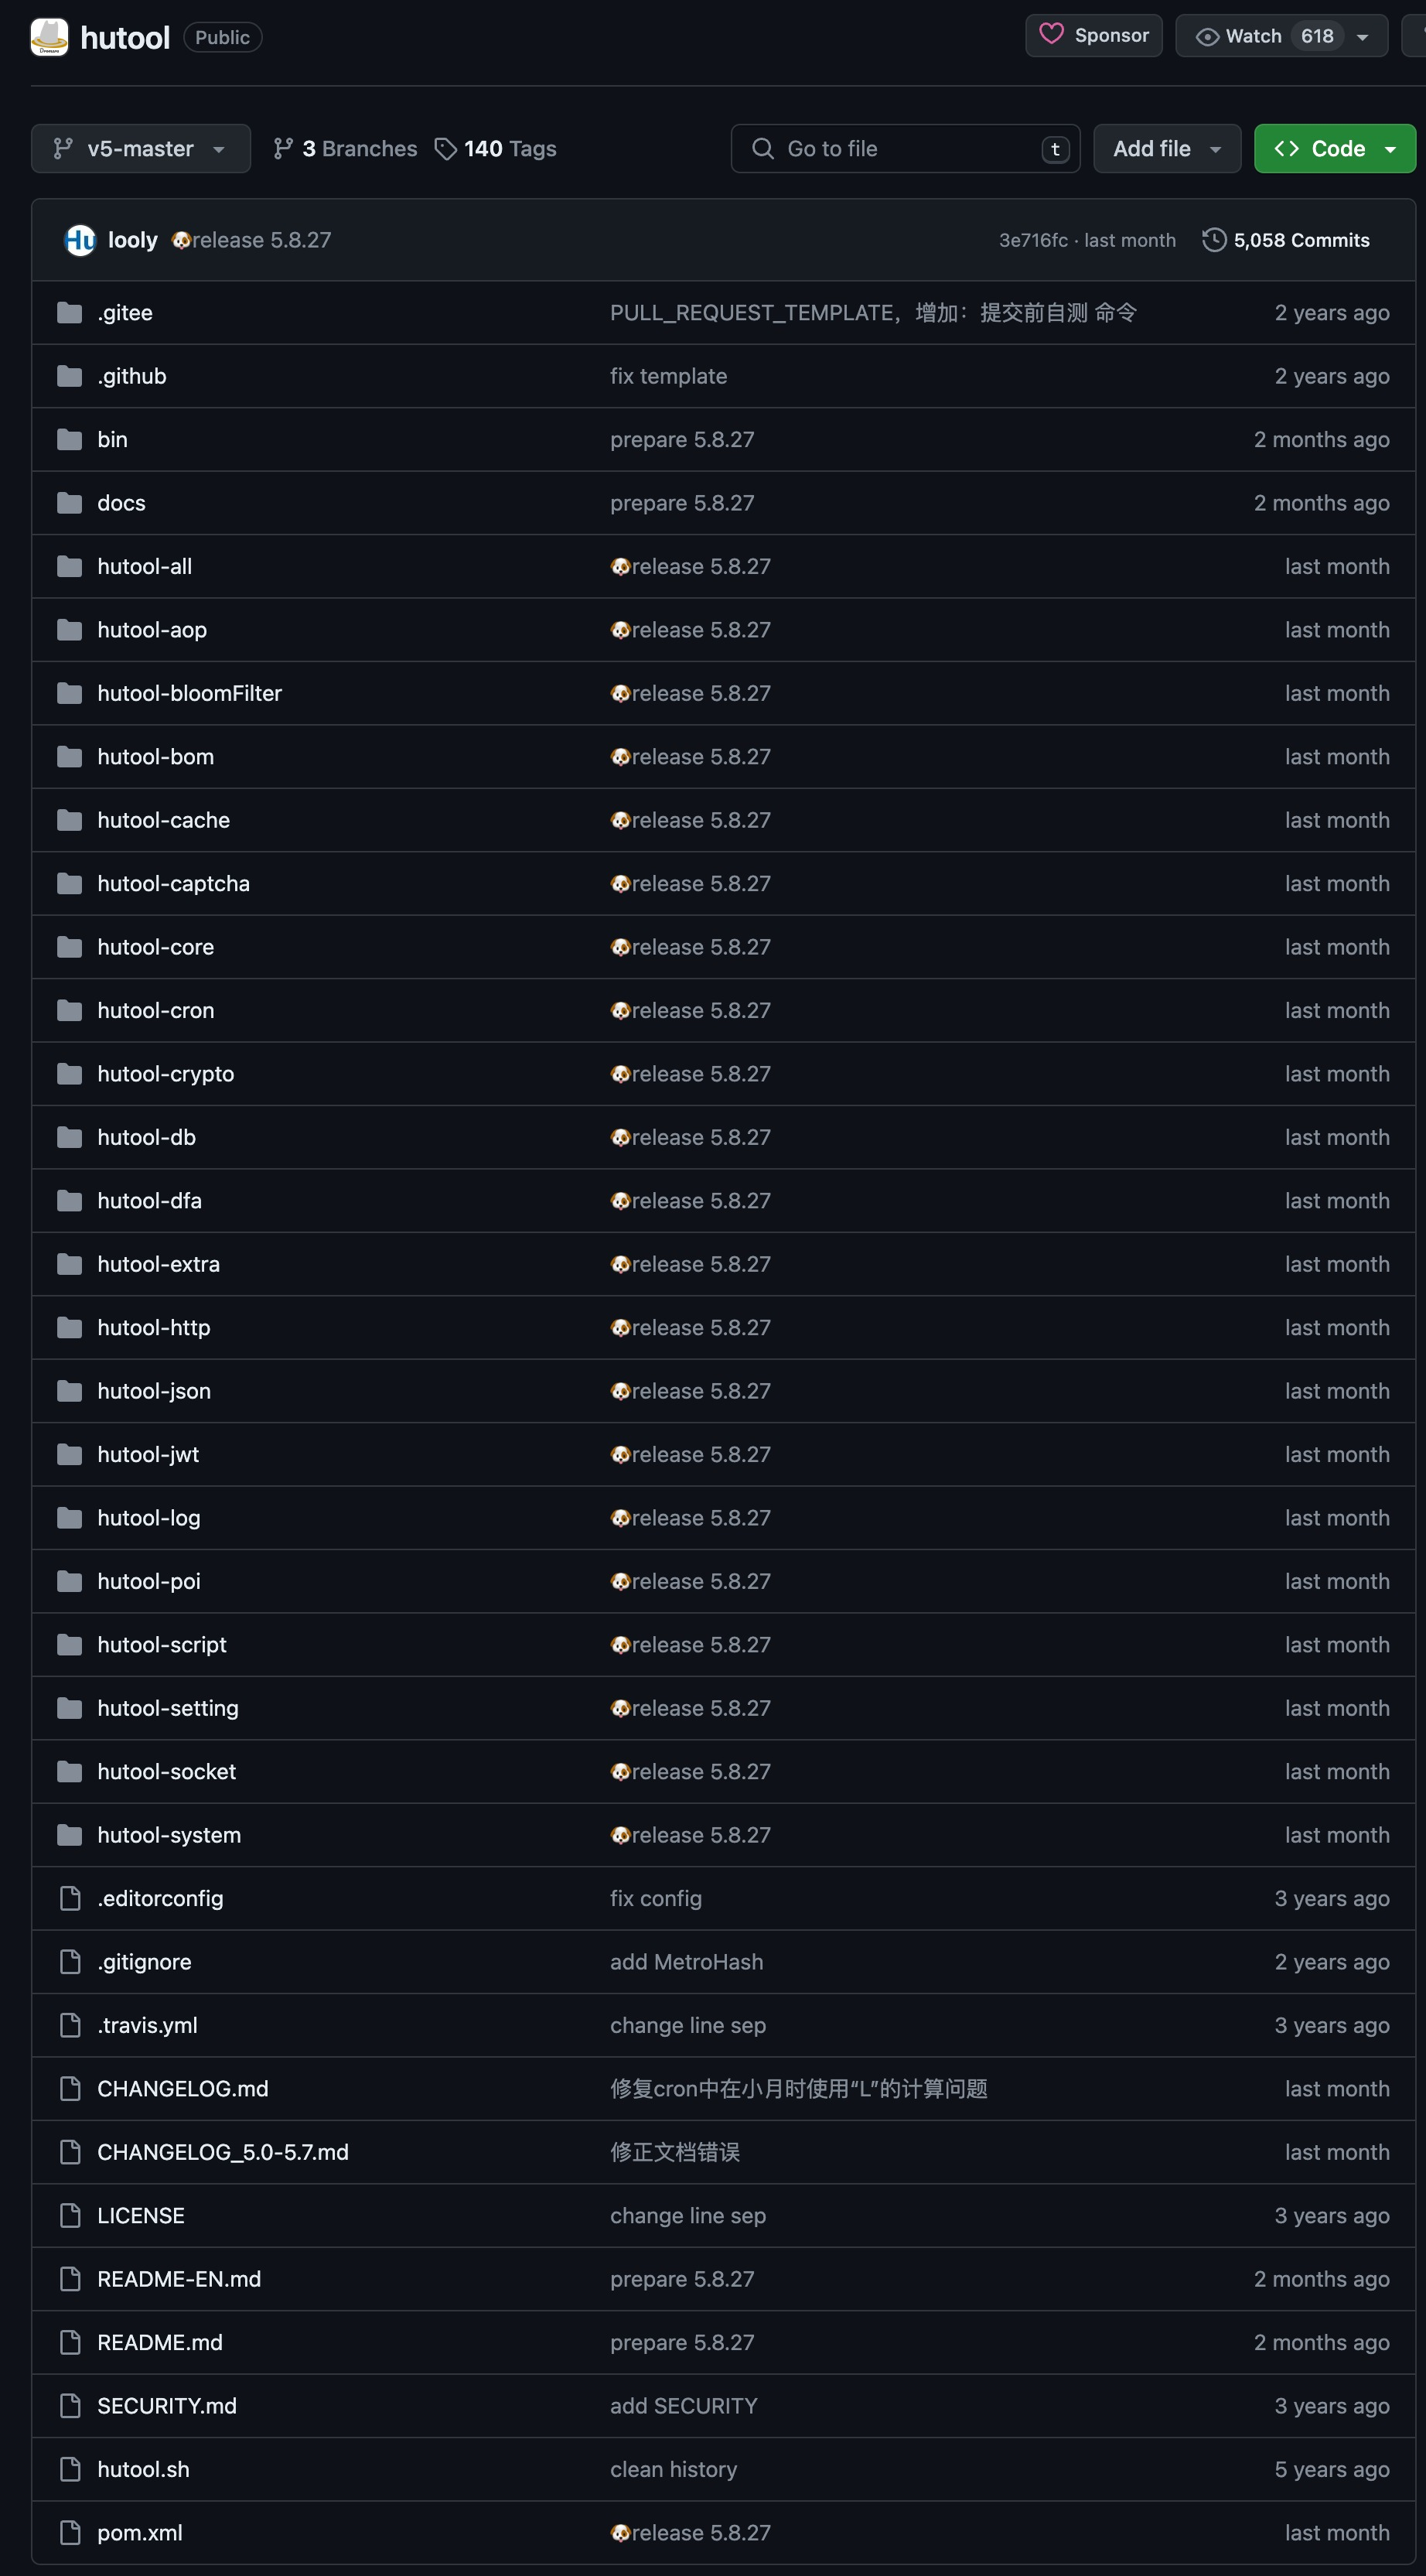Click the tag icon beside 140 Tags

446,149
